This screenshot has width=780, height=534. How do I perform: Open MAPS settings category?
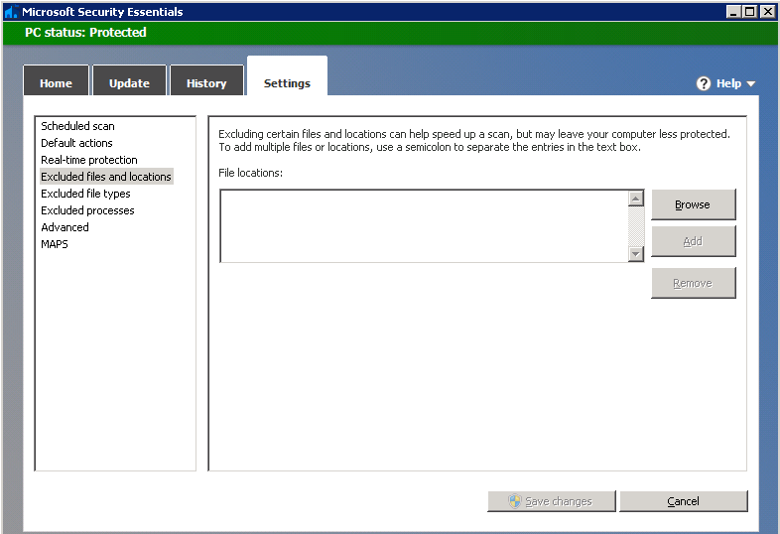click(x=55, y=244)
